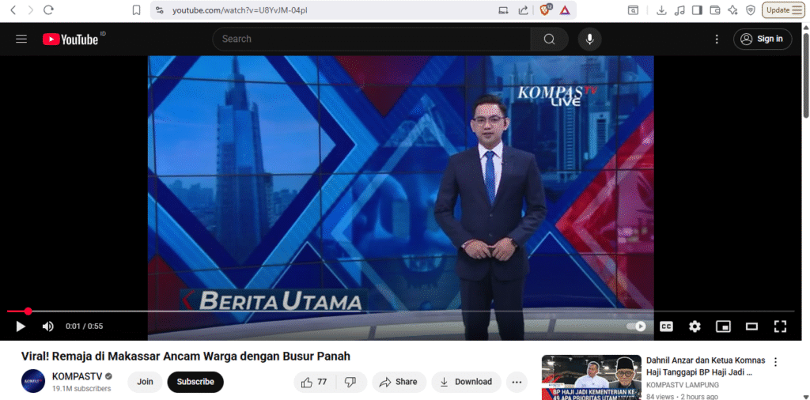The height and width of the screenshot is (400, 810).
Task: Click the install app icon in address bar
Action: 503,10
